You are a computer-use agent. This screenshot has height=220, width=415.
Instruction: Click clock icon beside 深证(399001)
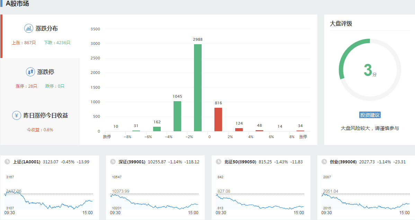(113, 162)
